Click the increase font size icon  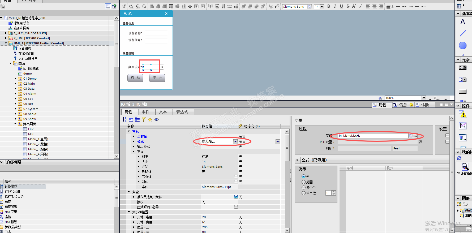click(354, 6)
